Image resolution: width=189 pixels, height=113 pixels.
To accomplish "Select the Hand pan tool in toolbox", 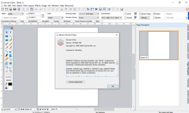I will click(x=7, y=71).
